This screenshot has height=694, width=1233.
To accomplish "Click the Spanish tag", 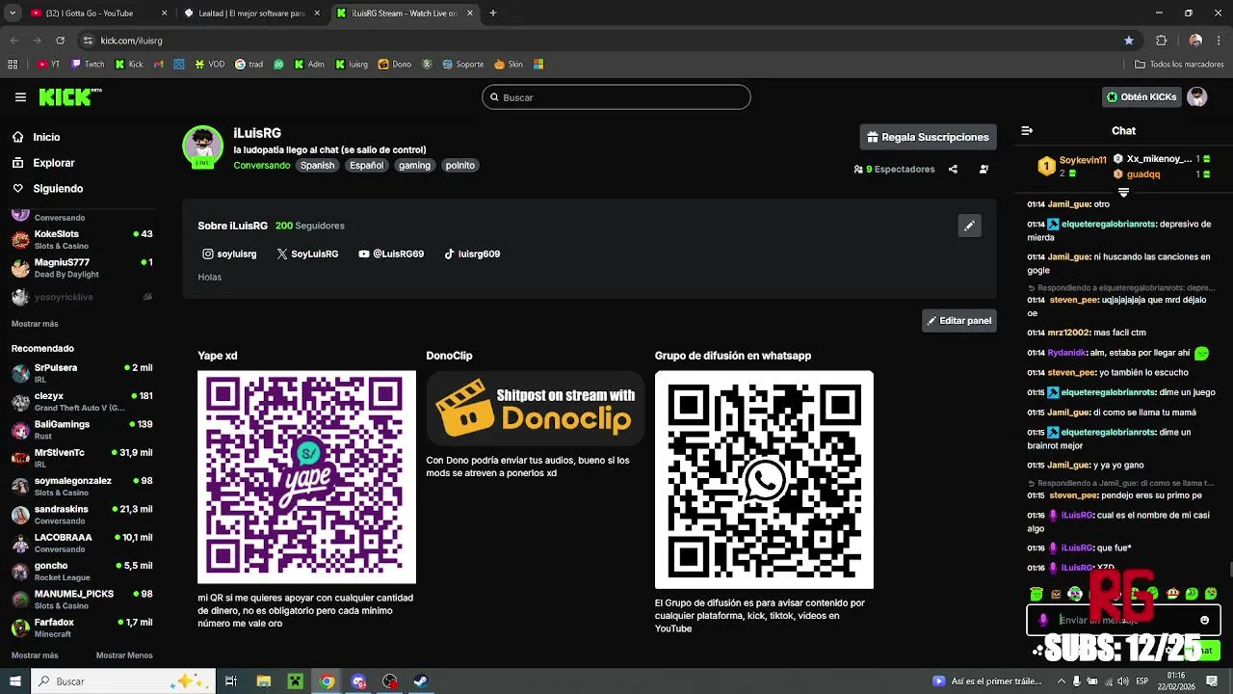I will (317, 165).
